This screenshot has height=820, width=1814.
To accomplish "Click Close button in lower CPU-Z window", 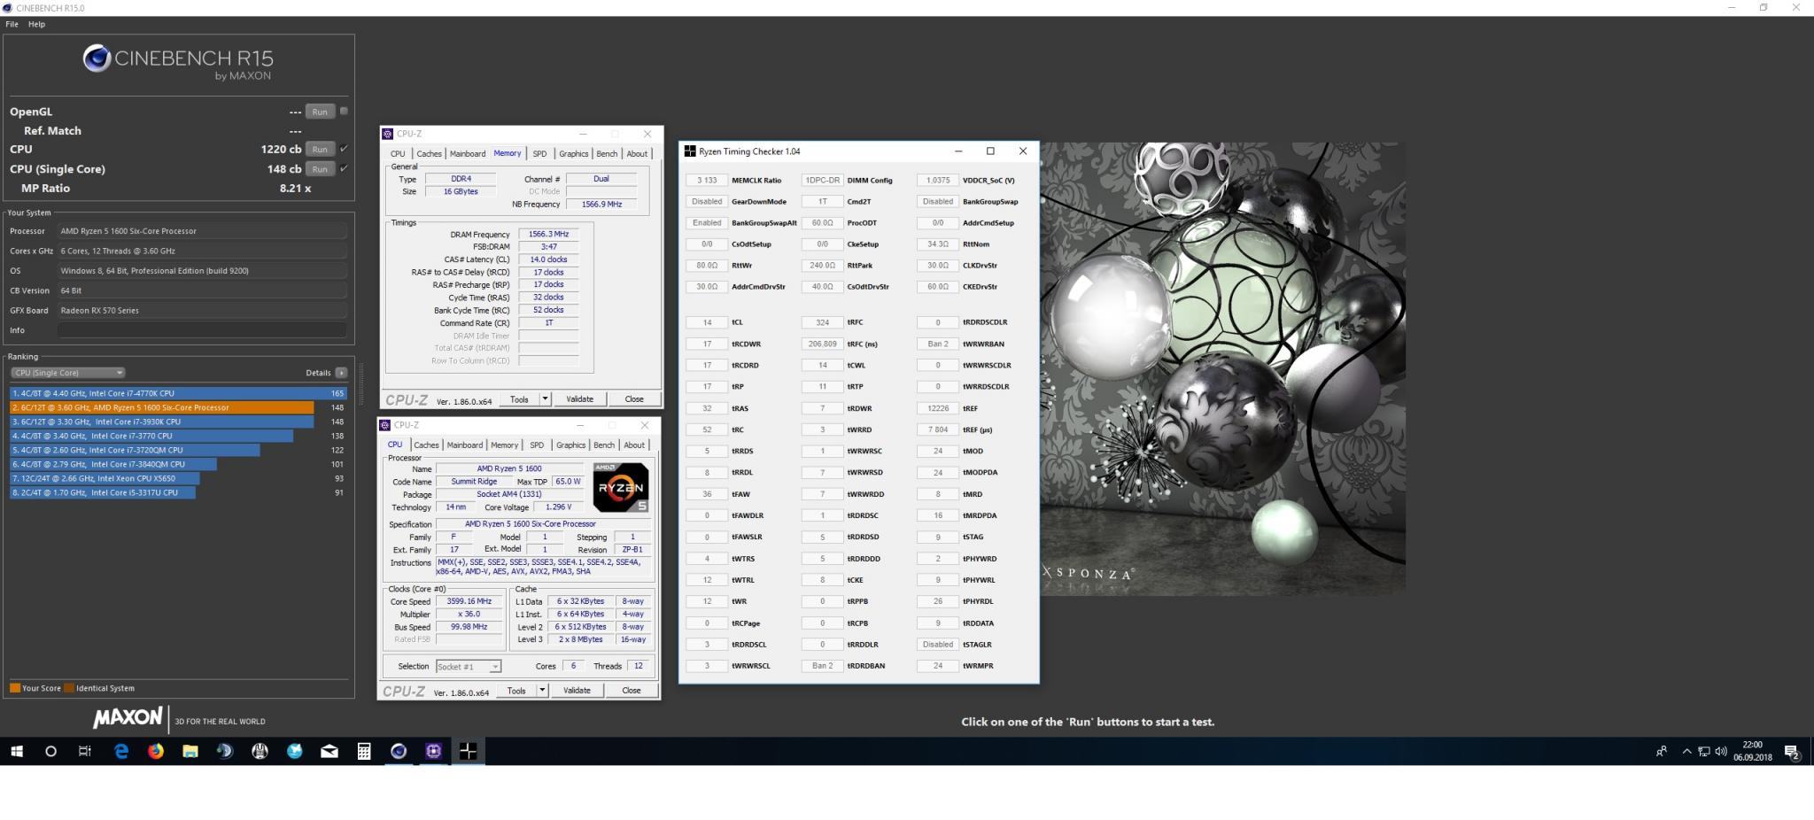I will click(632, 690).
